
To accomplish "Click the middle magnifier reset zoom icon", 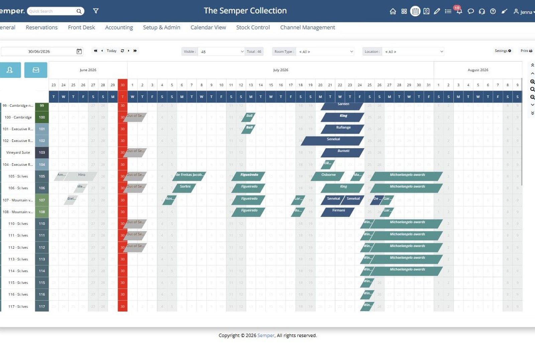I will [532, 89].
